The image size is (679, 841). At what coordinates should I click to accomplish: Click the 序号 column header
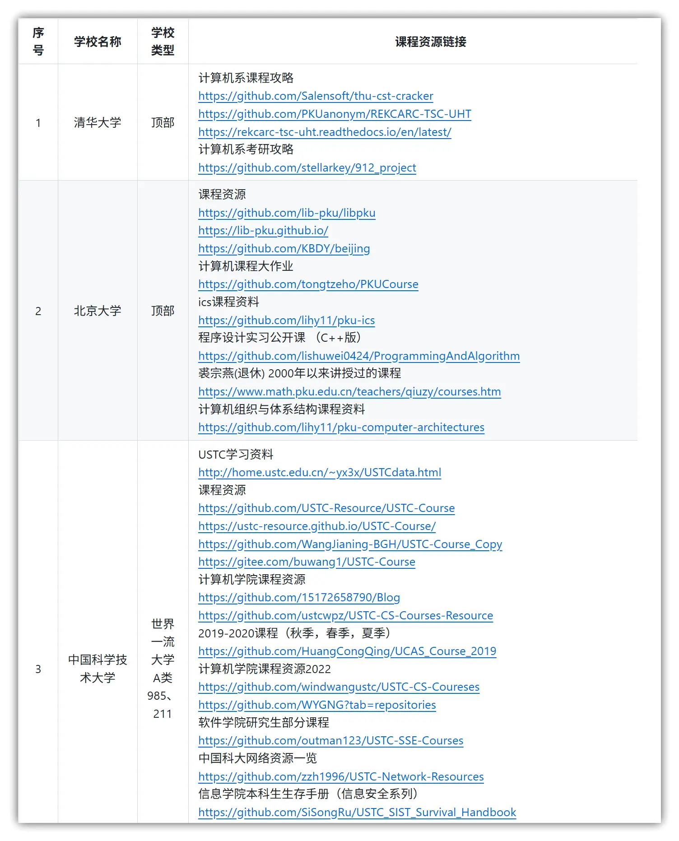[38, 42]
